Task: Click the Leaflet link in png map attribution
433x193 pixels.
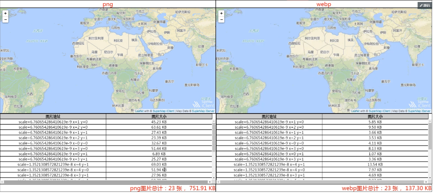Action: (140, 111)
